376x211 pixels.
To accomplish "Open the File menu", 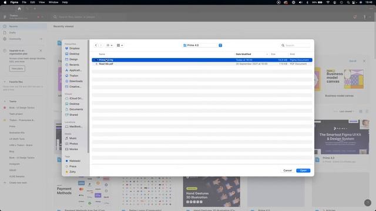I will pos(24,2).
